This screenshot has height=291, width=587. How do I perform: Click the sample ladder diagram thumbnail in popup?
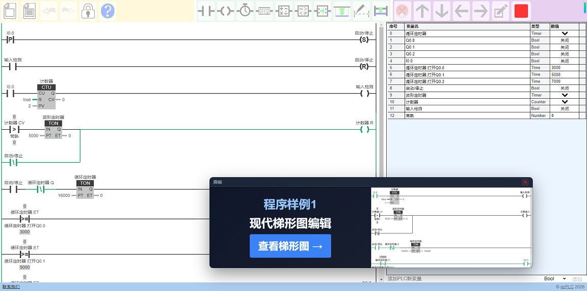(x=451, y=227)
